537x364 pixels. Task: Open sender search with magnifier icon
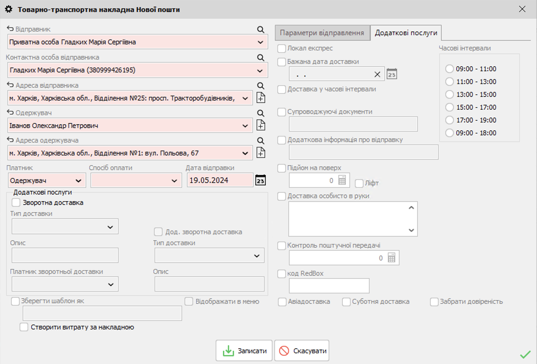click(260, 29)
